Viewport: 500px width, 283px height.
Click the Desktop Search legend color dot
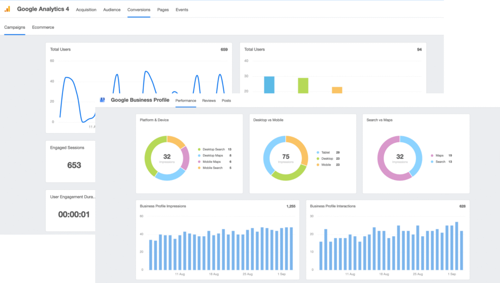tap(199, 149)
